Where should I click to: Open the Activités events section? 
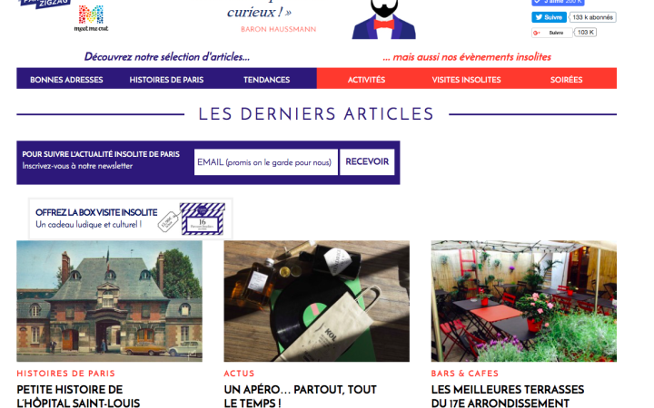pos(367,80)
